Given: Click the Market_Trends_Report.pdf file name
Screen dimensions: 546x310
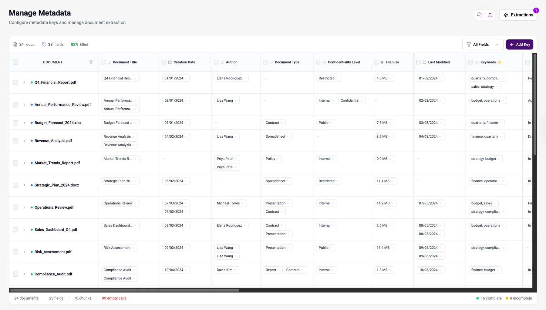Looking at the screenshot, I should click(57, 163).
